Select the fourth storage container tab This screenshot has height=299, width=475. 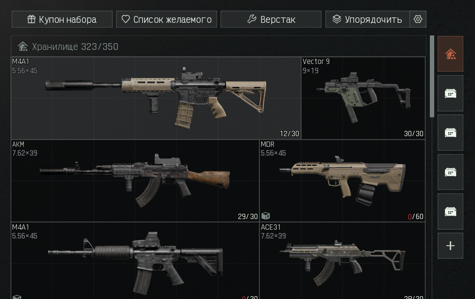pos(450,211)
